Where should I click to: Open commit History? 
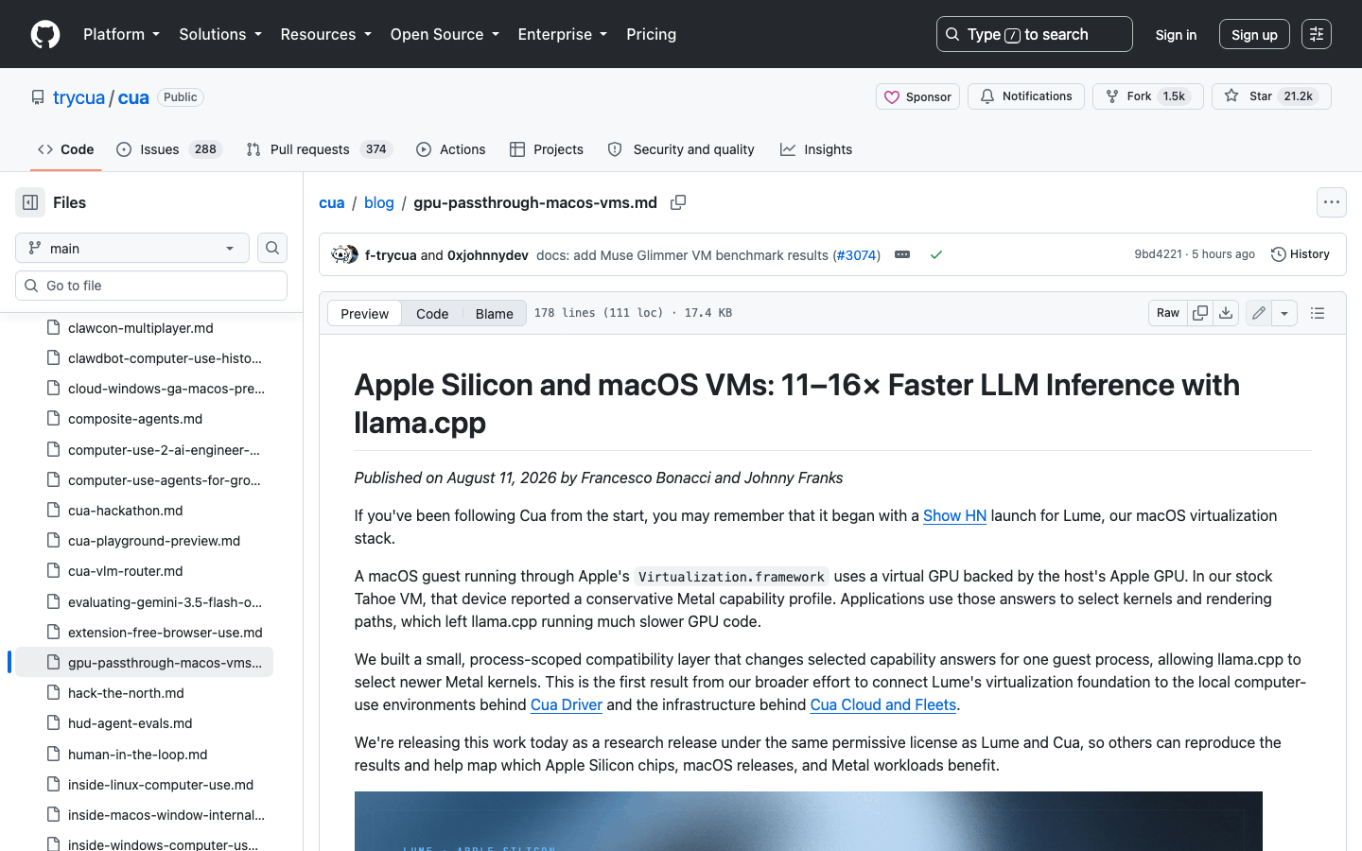click(x=1301, y=254)
